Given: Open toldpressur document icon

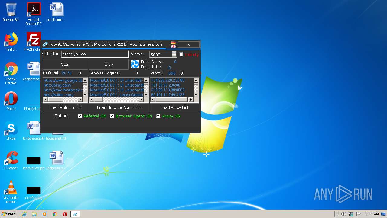Looking at the screenshot, I should tap(56, 160).
